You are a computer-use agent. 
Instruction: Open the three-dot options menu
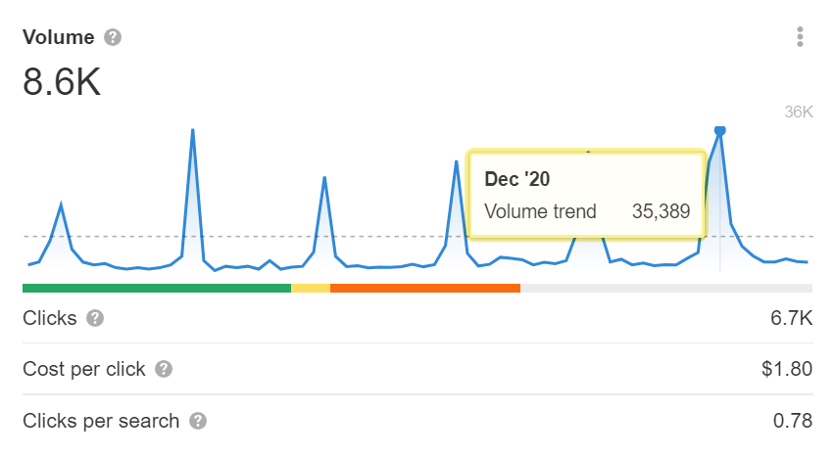[801, 38]
